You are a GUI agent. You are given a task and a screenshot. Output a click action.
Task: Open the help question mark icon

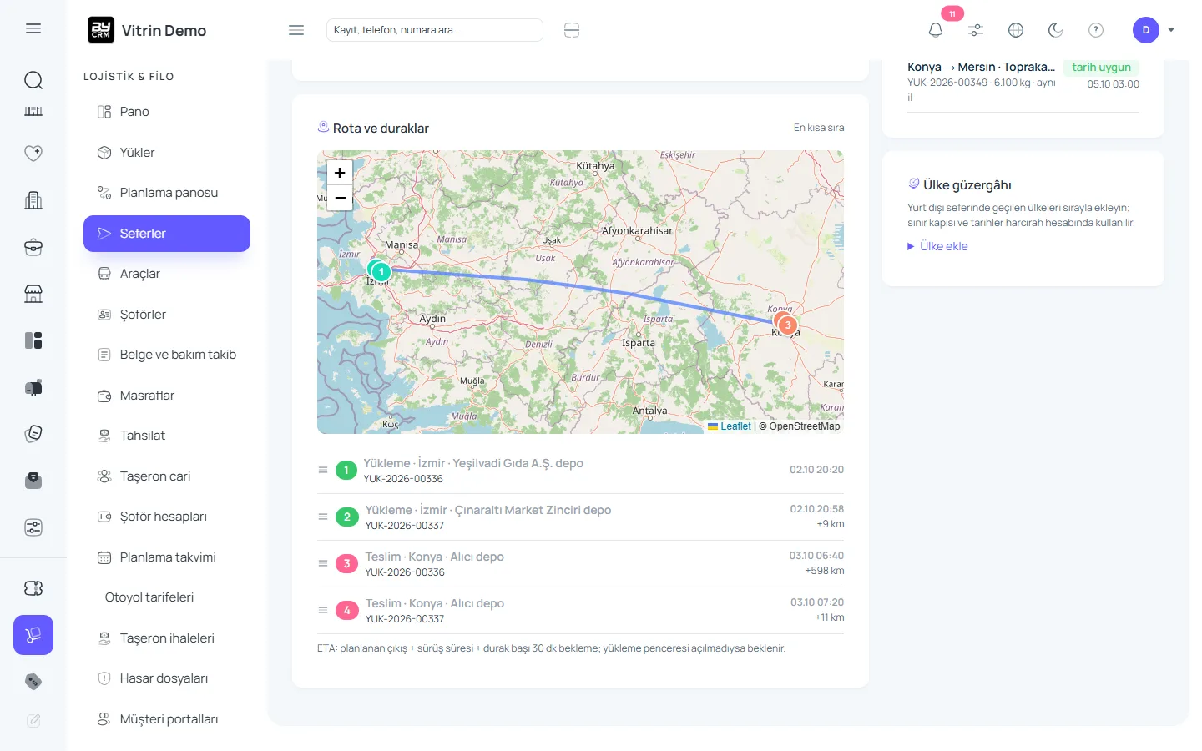1096,30
